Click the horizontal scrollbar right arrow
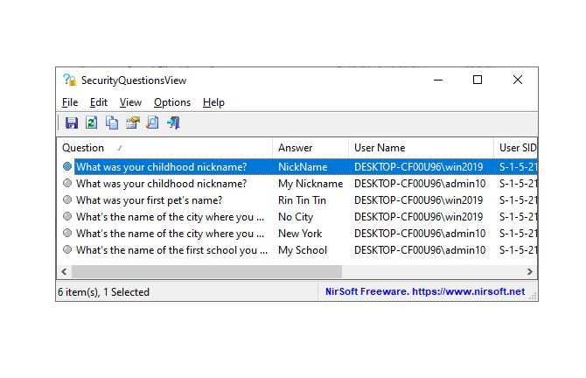The height and width of the screenshot is (378, 586). coord(530,272)
